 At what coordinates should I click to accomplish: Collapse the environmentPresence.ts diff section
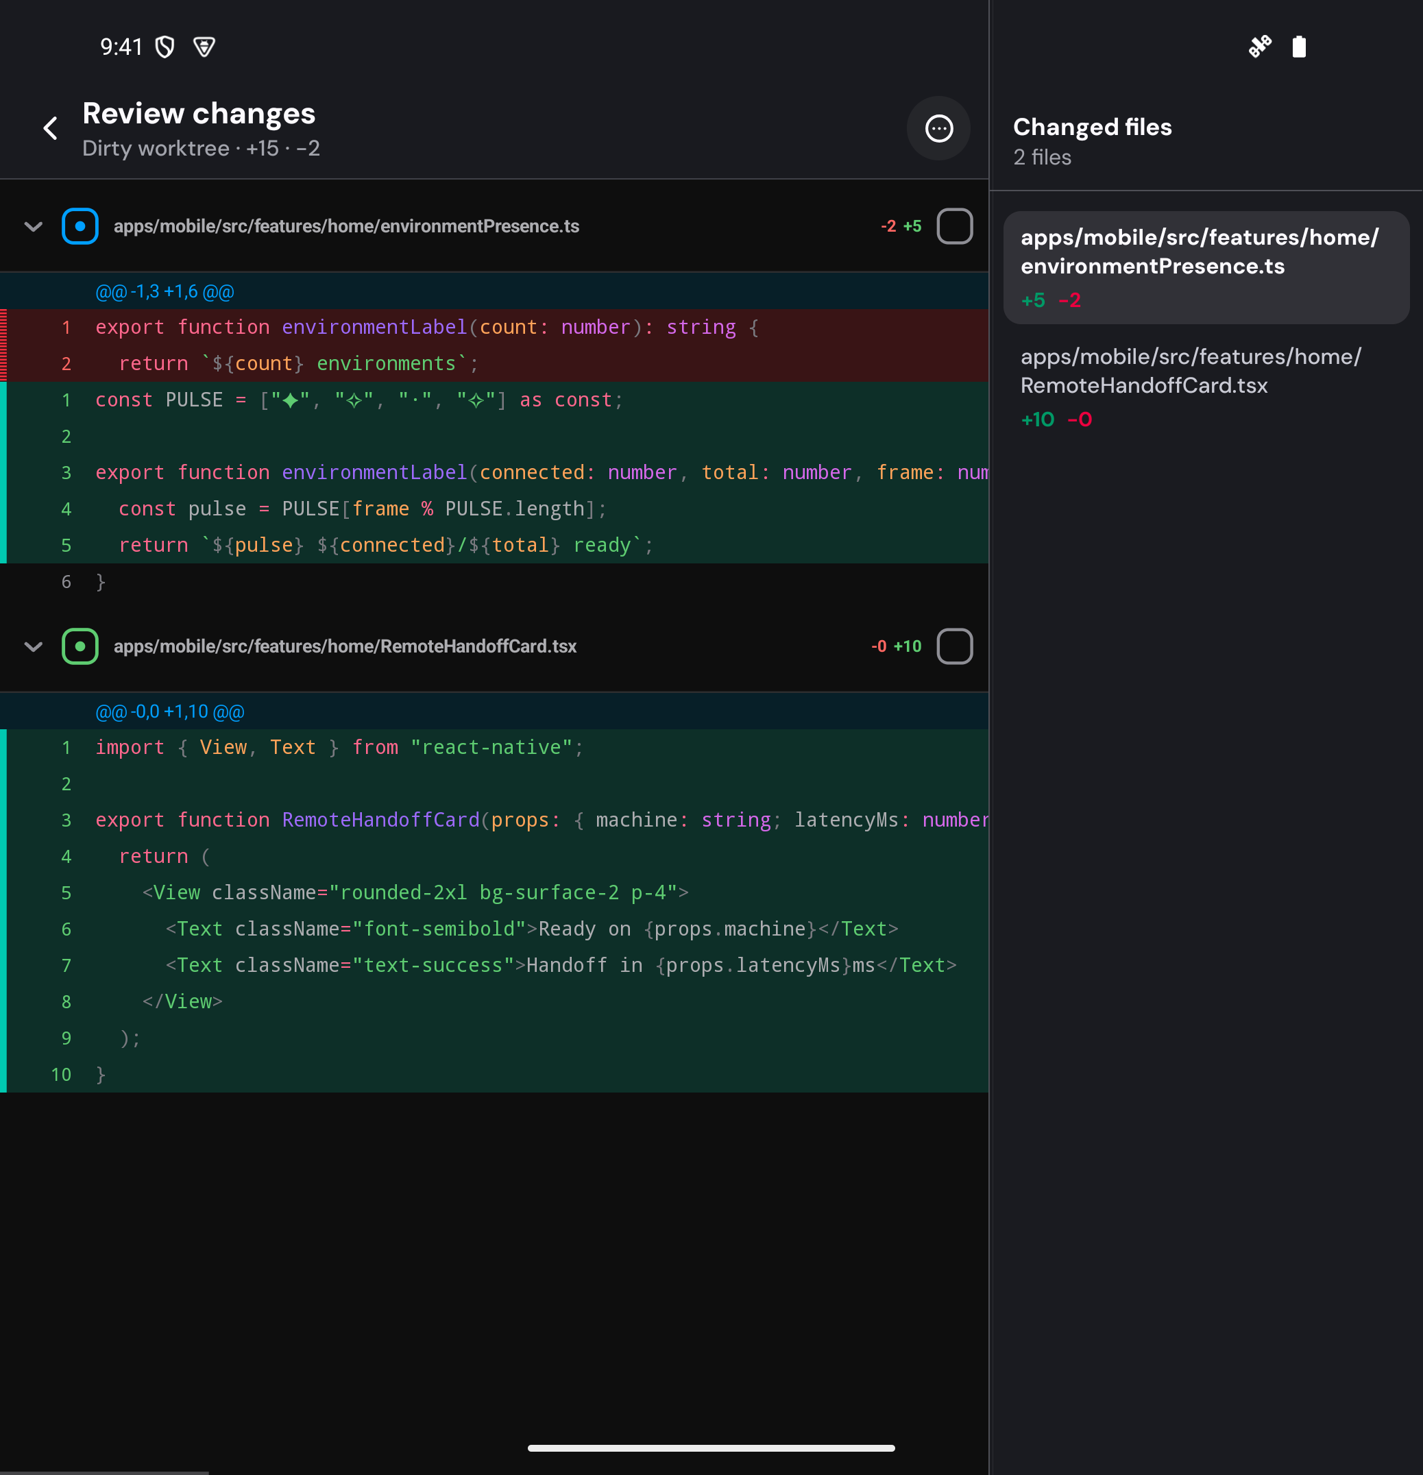33,225
